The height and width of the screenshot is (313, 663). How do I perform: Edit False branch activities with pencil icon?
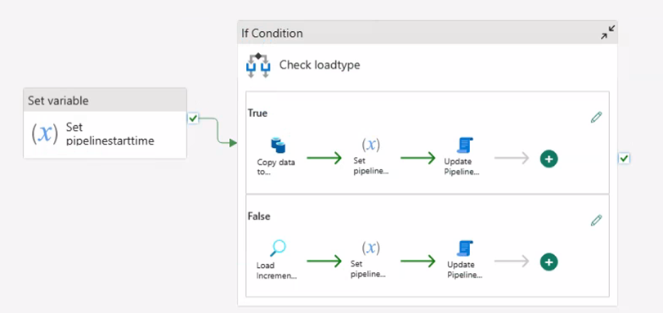596,221
